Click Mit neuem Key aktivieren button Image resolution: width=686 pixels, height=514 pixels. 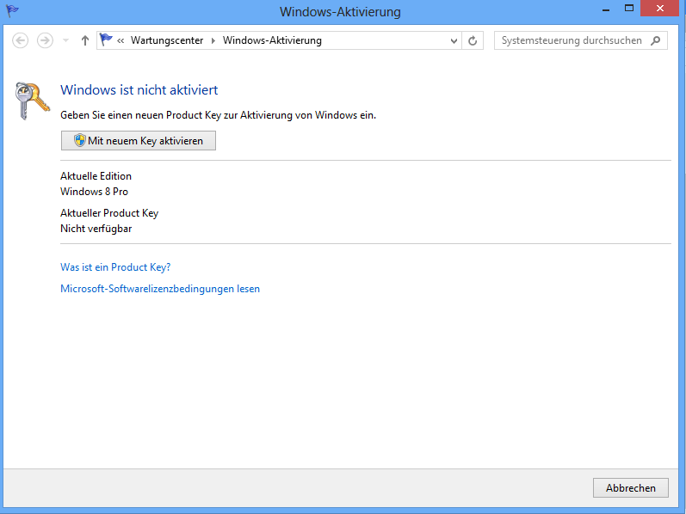(139, 141)
